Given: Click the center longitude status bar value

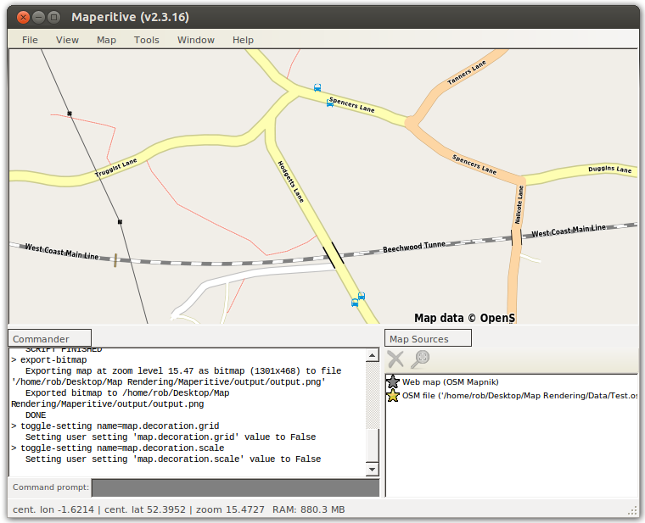Looking at the screenshot, I should 53,509.
